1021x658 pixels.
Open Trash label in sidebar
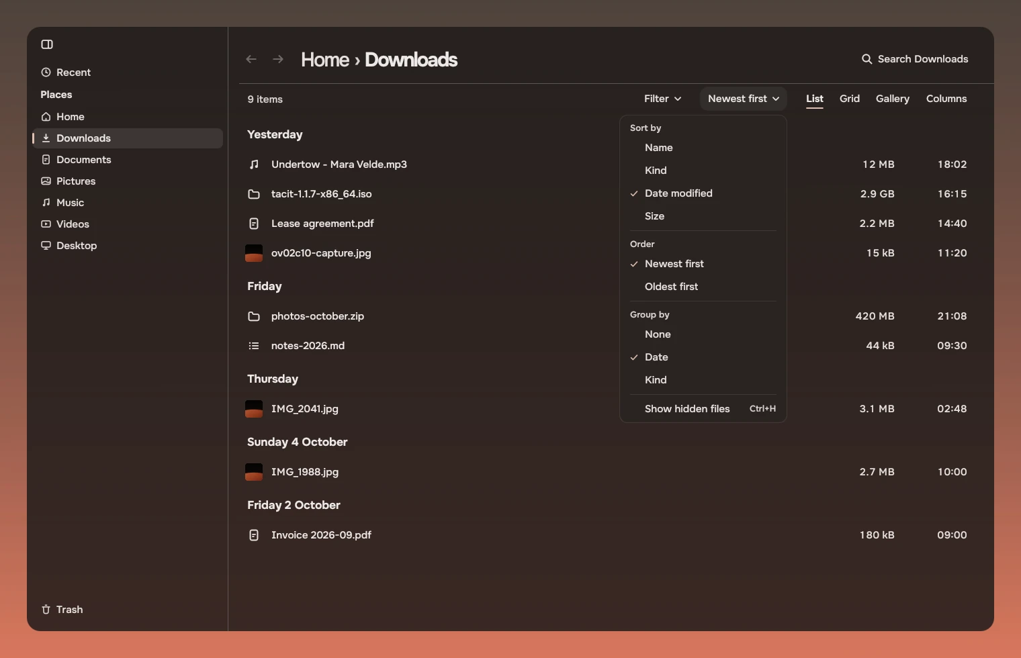70,610
